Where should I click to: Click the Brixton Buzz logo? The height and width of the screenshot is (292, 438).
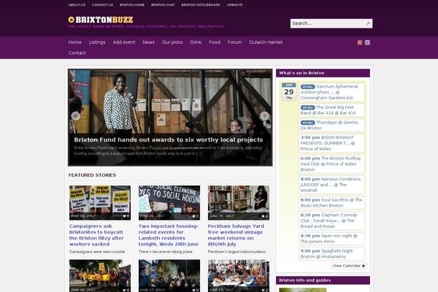pyautogui.click(x=101, y=20)
